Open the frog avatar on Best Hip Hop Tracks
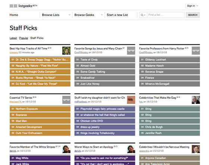This screenshot has width=209, height=165. [66, 51]
